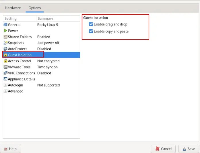Viewport: 200px width, 153px height.
Task: Click the VNC Connections icon
Action: point(5,73)
